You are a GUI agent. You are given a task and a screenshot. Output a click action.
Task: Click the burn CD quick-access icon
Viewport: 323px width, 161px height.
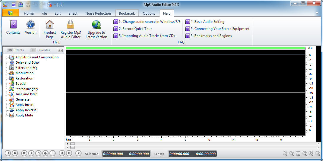coord(49,4)
